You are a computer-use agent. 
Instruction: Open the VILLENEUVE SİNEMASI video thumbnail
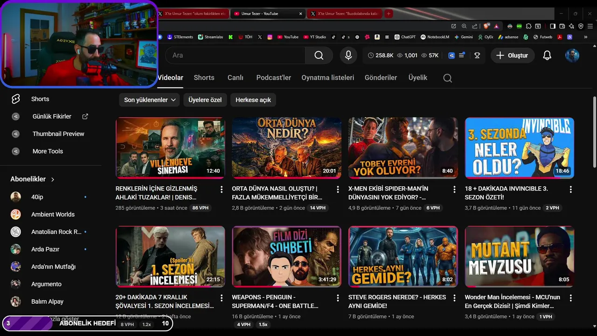[x=170, y=148]
